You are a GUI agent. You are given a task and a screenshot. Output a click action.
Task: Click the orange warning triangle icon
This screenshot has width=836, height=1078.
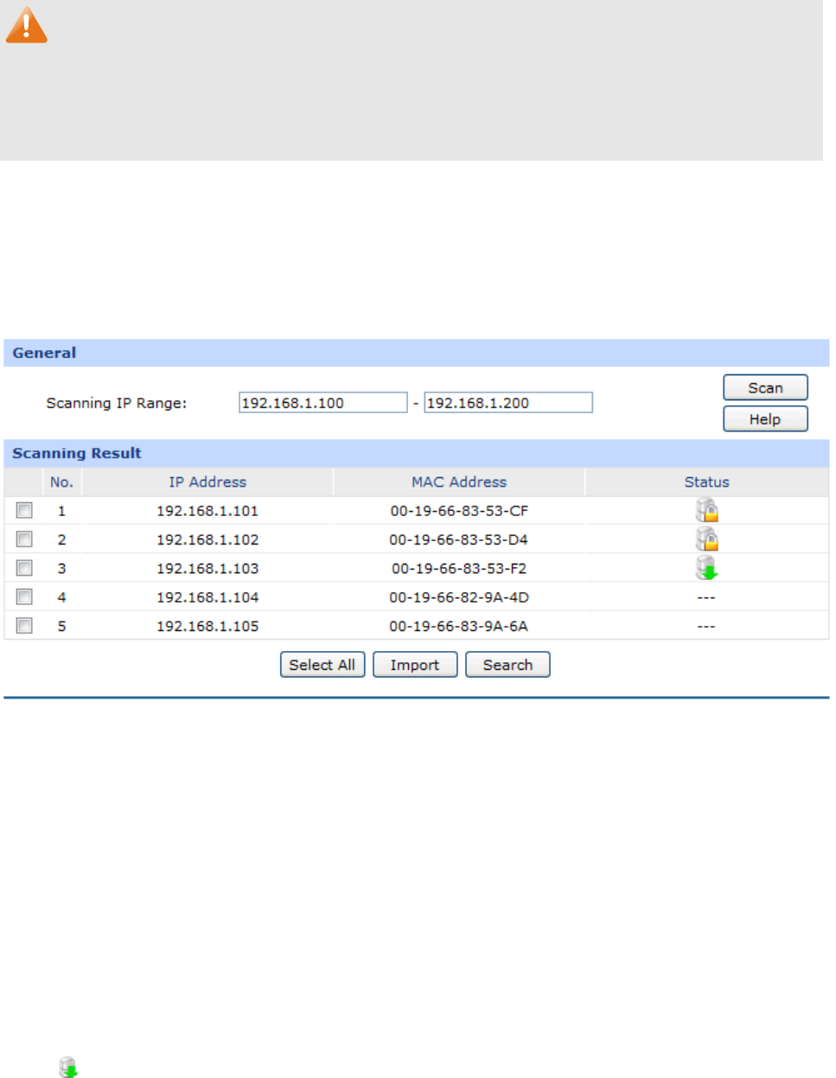(x=26, y=25)
